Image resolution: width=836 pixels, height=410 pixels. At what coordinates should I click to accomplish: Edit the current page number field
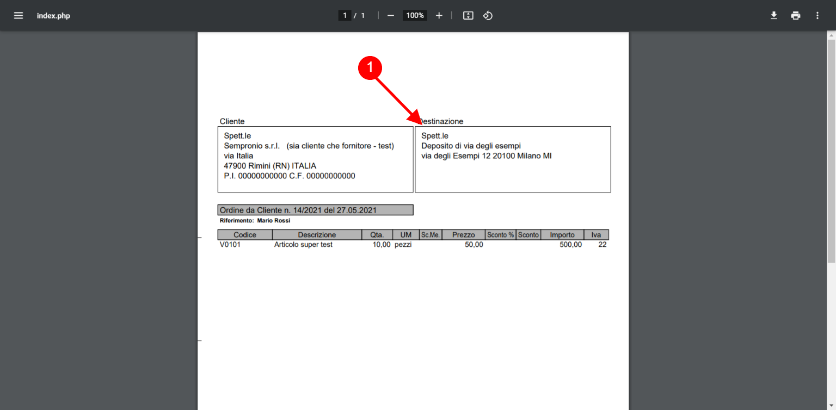(344, 15)
